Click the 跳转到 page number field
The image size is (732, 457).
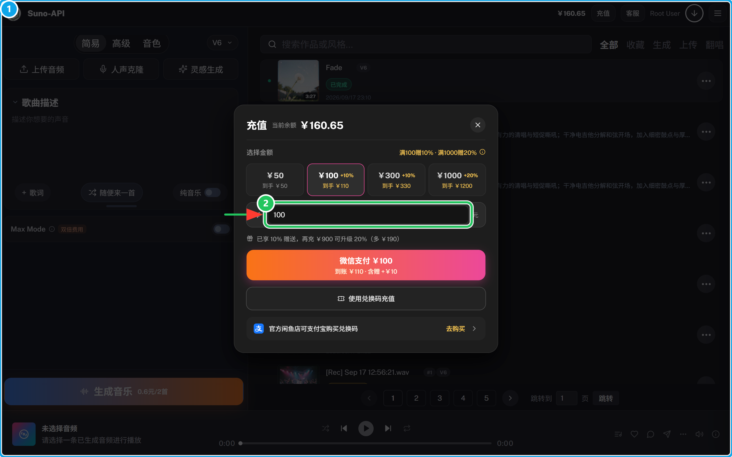click(x=567, y=398)
